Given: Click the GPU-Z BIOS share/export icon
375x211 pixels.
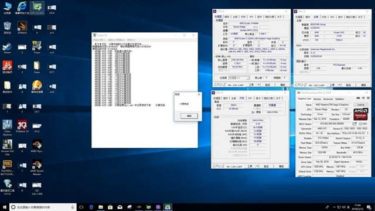Looking at the screenshot, I should pos(354,124).
